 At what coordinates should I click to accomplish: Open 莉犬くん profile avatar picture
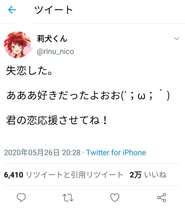click(x=17, y=44)
